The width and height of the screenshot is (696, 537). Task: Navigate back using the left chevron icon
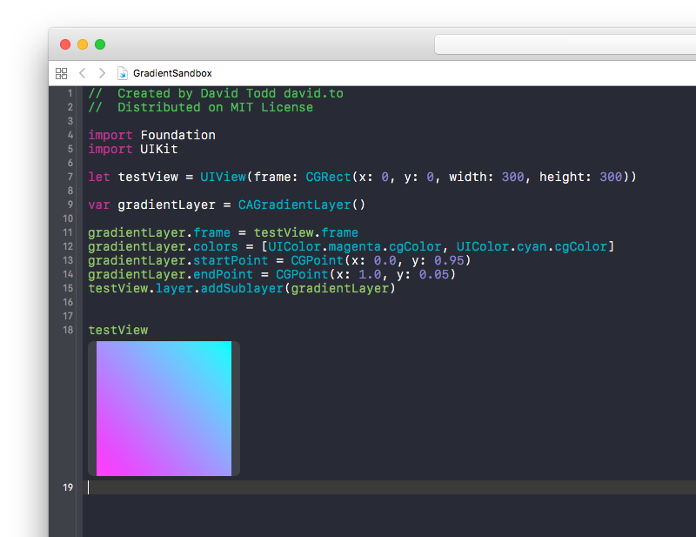click(x=83, y=73)
